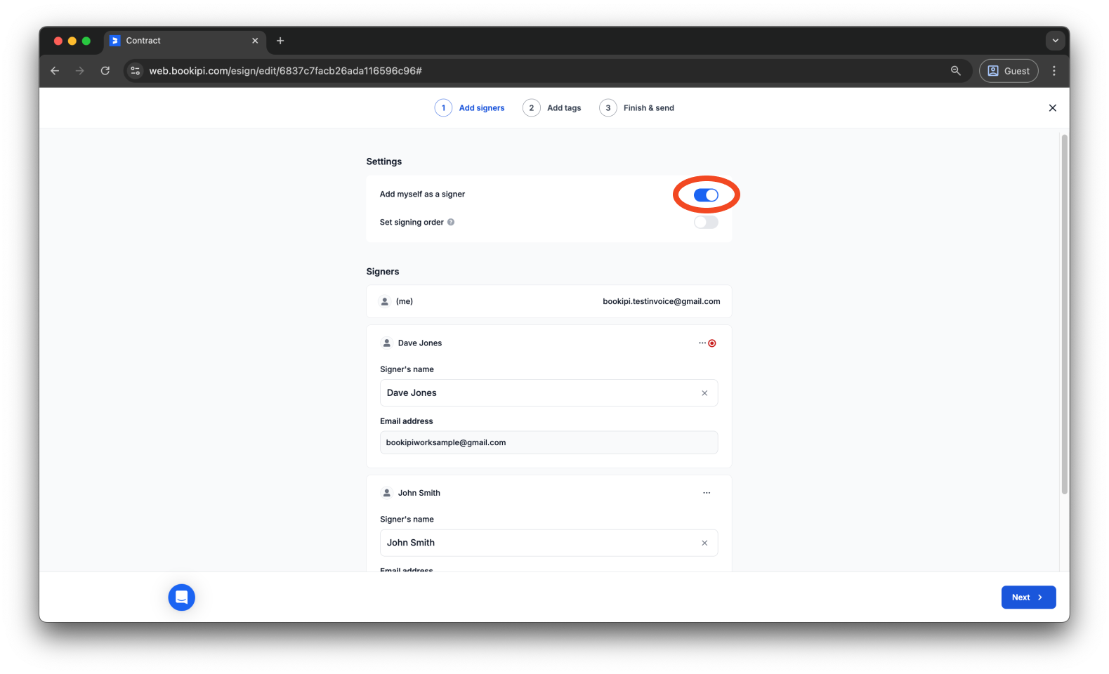Click the (me) signer avatar icon
This screenshot has width=1109, height=674.
pos(385,301)
